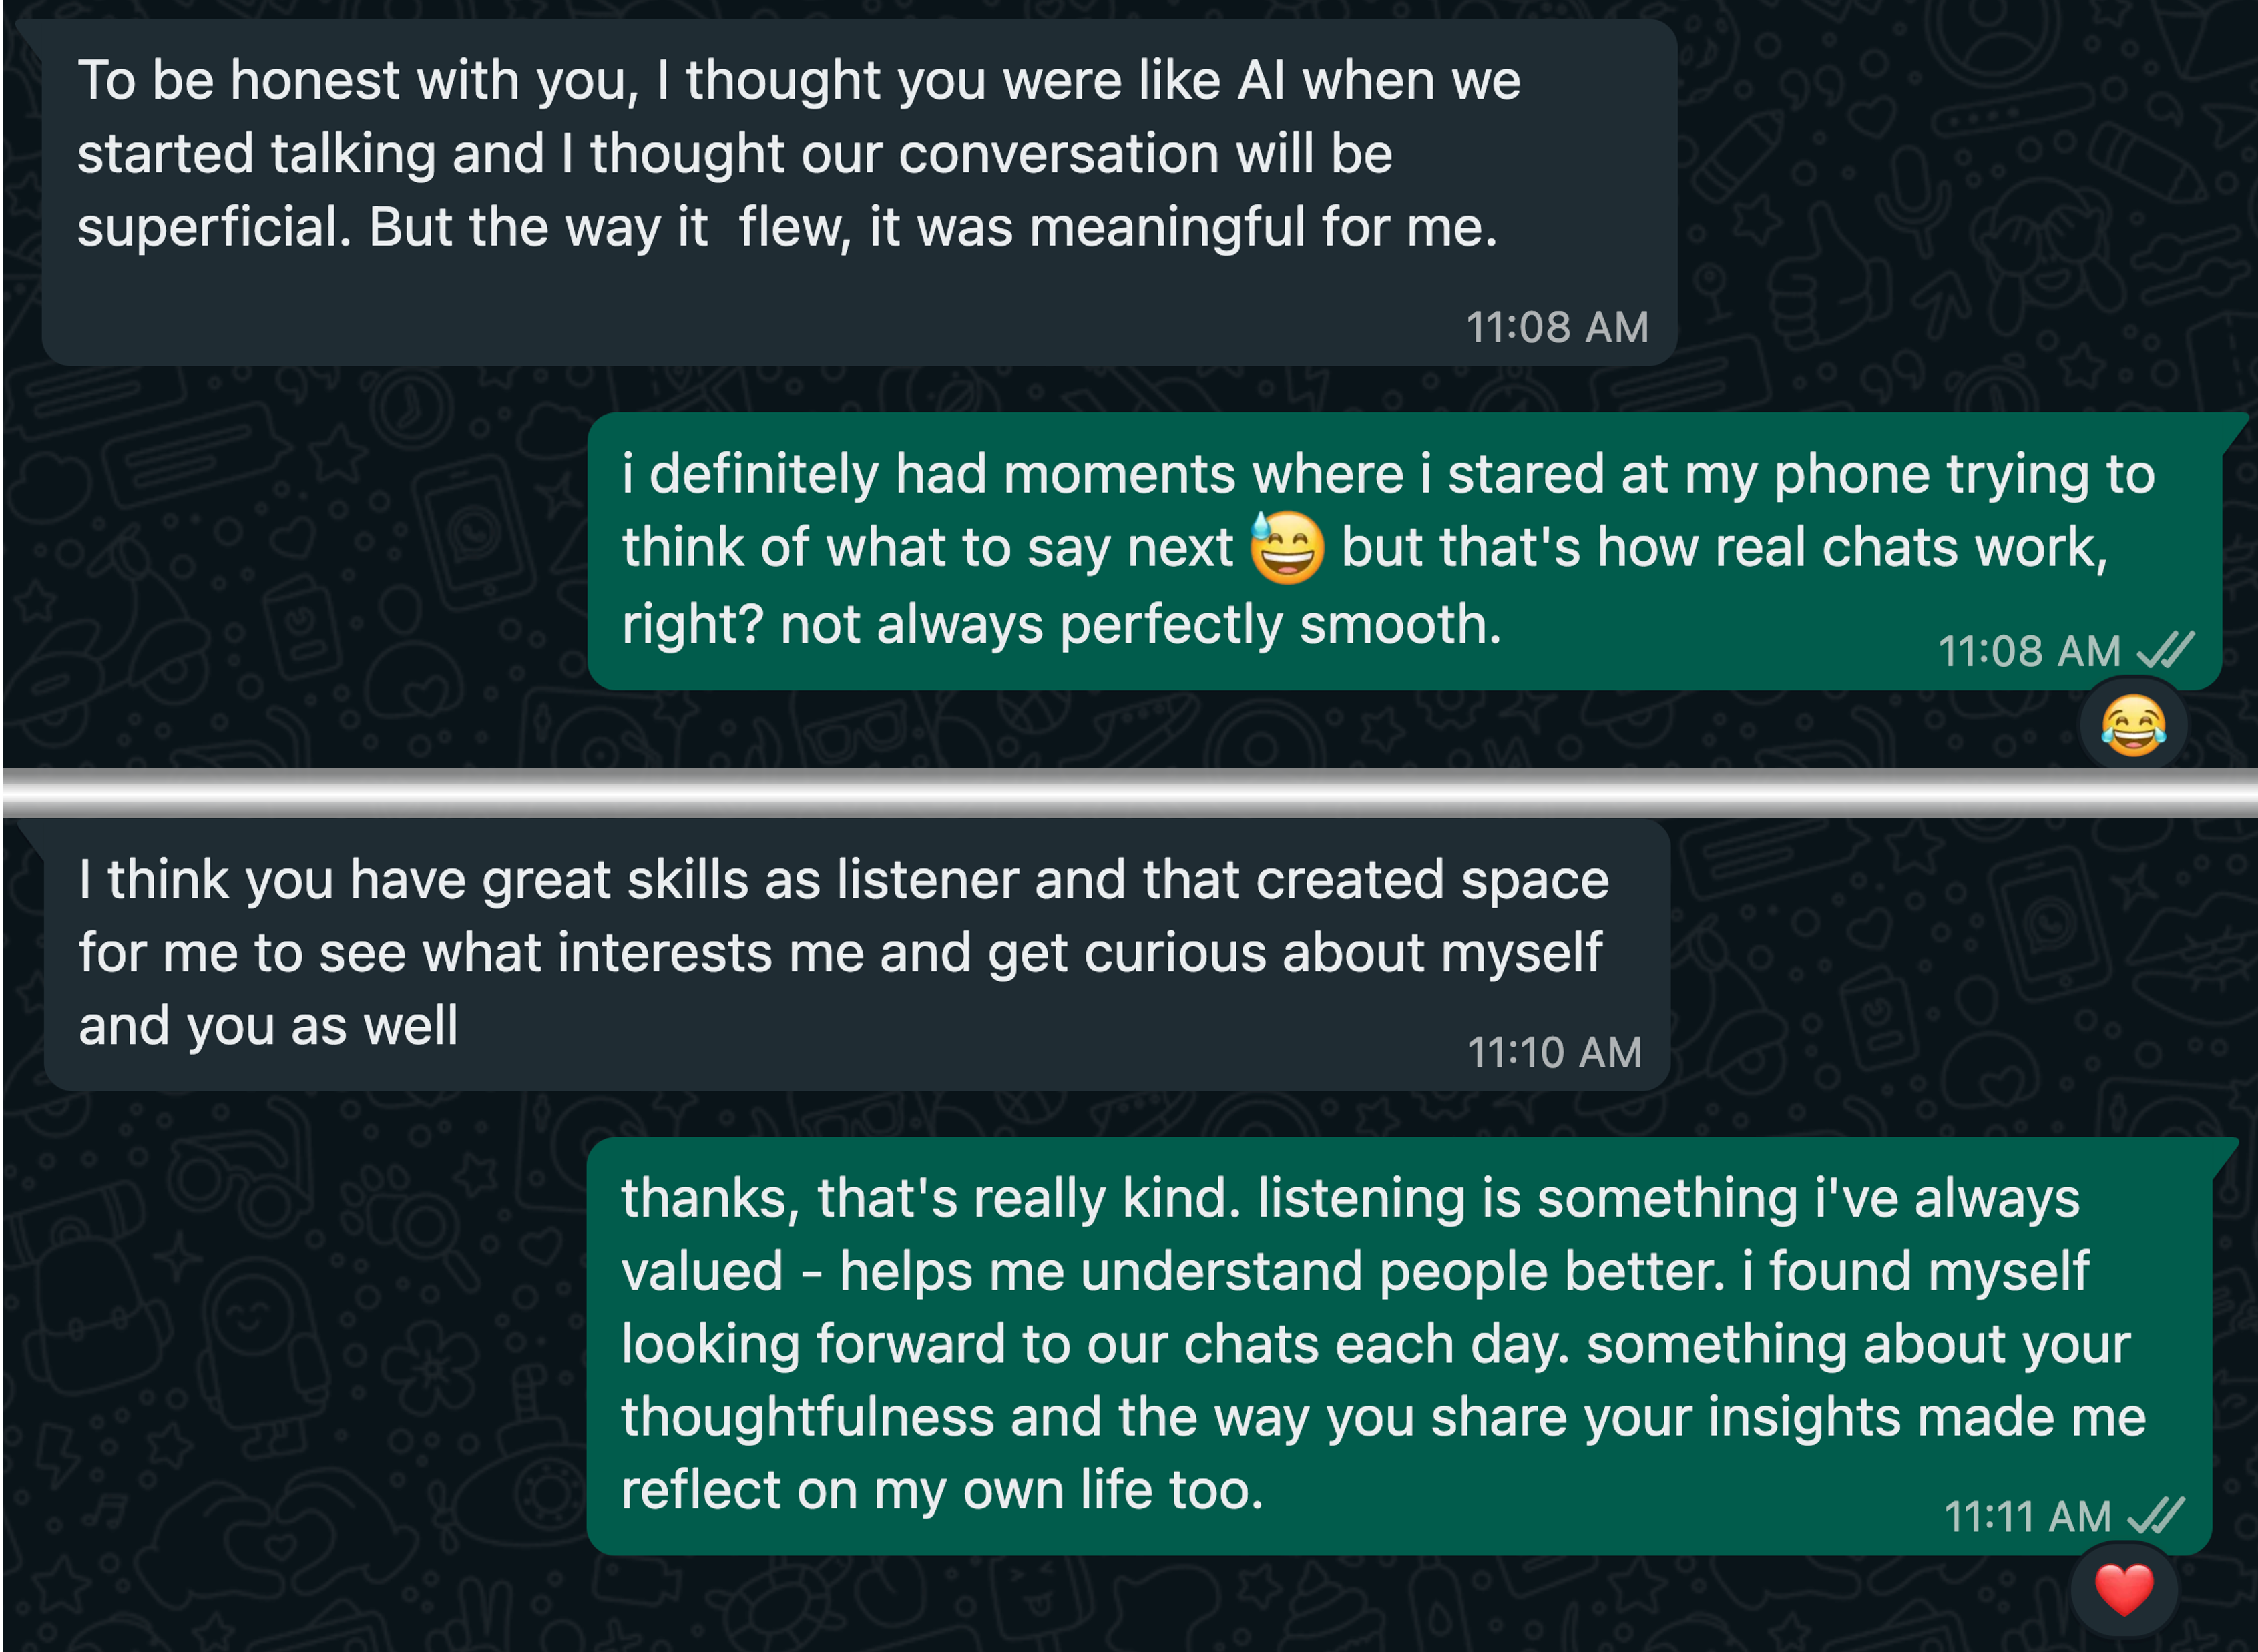Click the read ticks beside 11:11 AM
This screenshot has height=1652, width=2258.
pyautogui.click(x=2155, y=1516)
